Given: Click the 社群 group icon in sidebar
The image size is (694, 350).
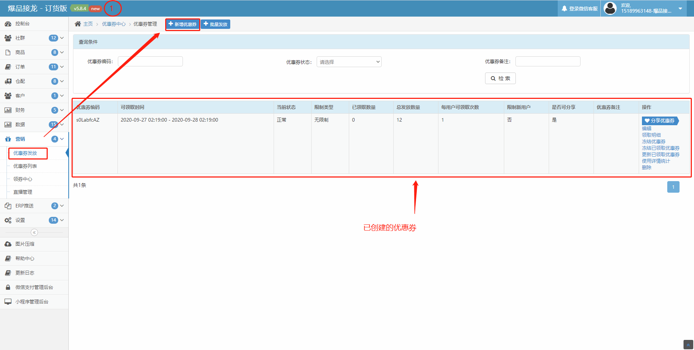Looking at the screenshot, I should click(x=8, y=38).
